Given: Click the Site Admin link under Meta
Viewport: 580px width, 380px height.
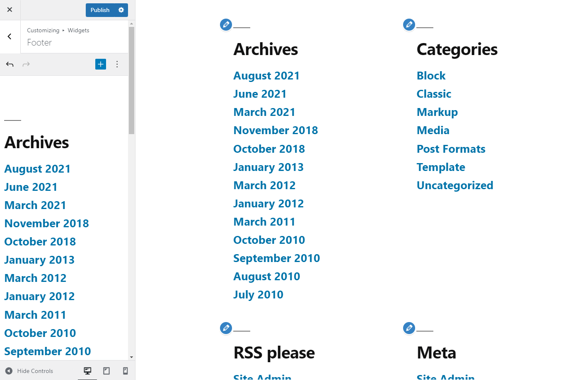Looking at the screenshot, I should (x=445, y=377).
